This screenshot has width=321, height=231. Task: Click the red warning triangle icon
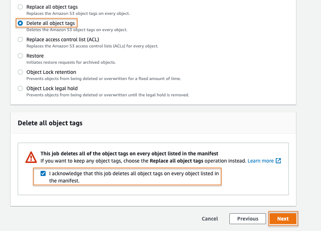(x=30, y=157)
